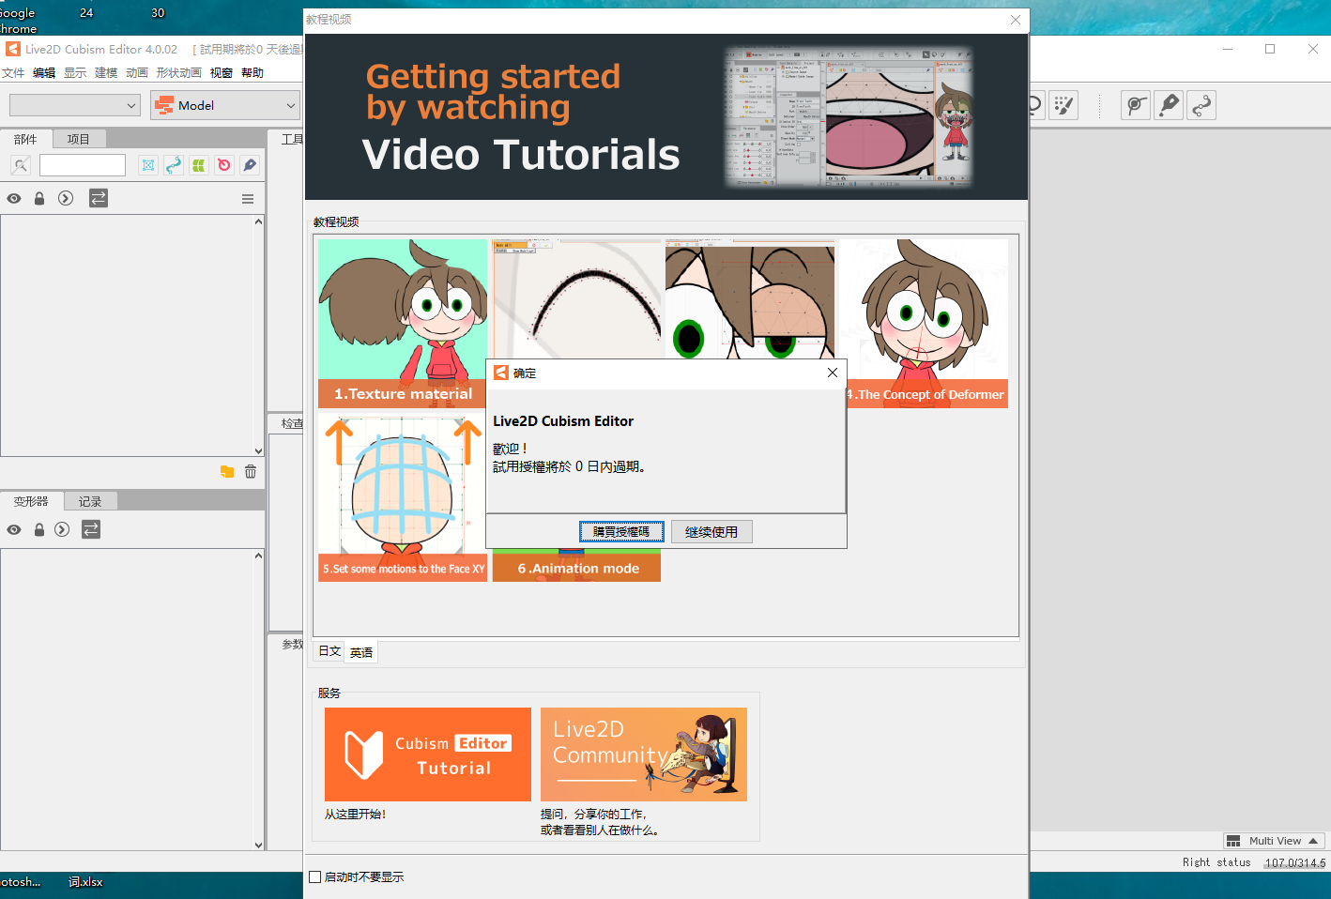Close the 确定 welcome dialog
Image resolution: width=1331 pixels, height=899 pixels.
(x=832, y=373)
